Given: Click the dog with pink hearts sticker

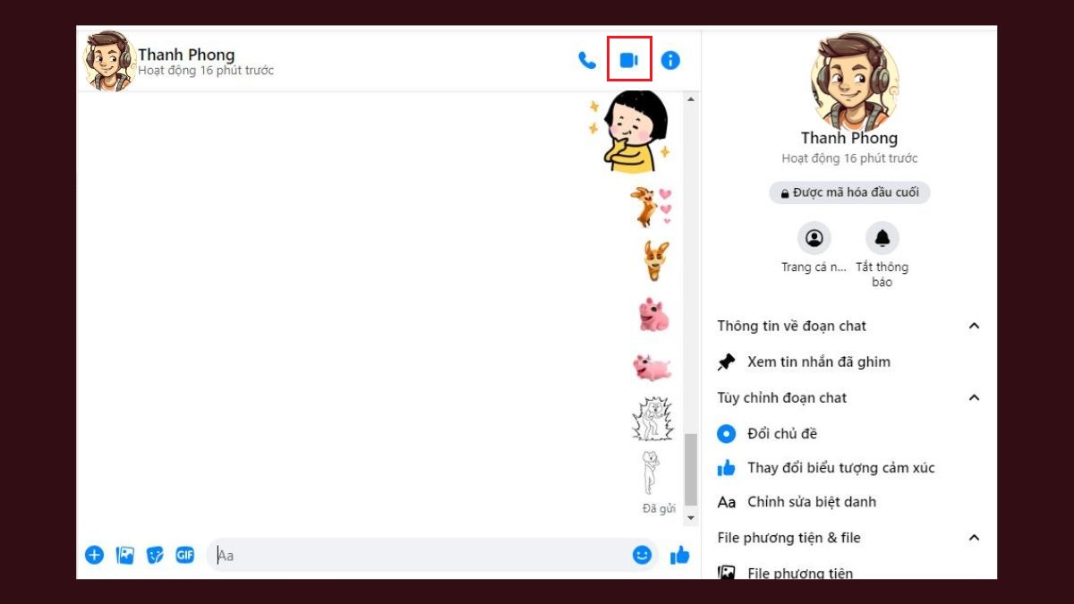Looking at the screenshot, I should pyautogui.click(x=650, y=206).
